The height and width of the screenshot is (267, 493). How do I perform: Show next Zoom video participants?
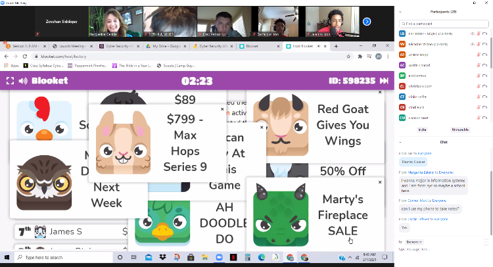pyautogui.click(x=367, y=22)
